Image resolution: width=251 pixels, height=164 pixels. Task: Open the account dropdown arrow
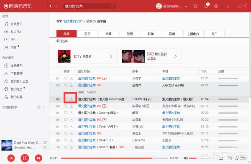click(186, 6)
